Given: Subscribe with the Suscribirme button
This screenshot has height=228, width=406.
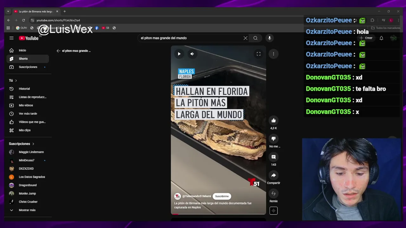Looking at the screenshot, I should click(x=222, y=196).
